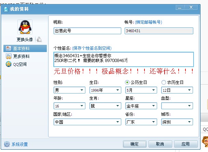Close the 我的资料 window

[x=191, y=7]
